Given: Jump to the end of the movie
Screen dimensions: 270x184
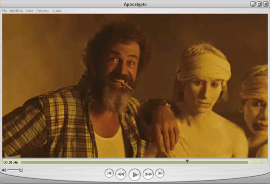Looking at the screenshot, I should (160, 173).
